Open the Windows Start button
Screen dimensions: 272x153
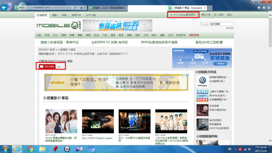[5, 149]
